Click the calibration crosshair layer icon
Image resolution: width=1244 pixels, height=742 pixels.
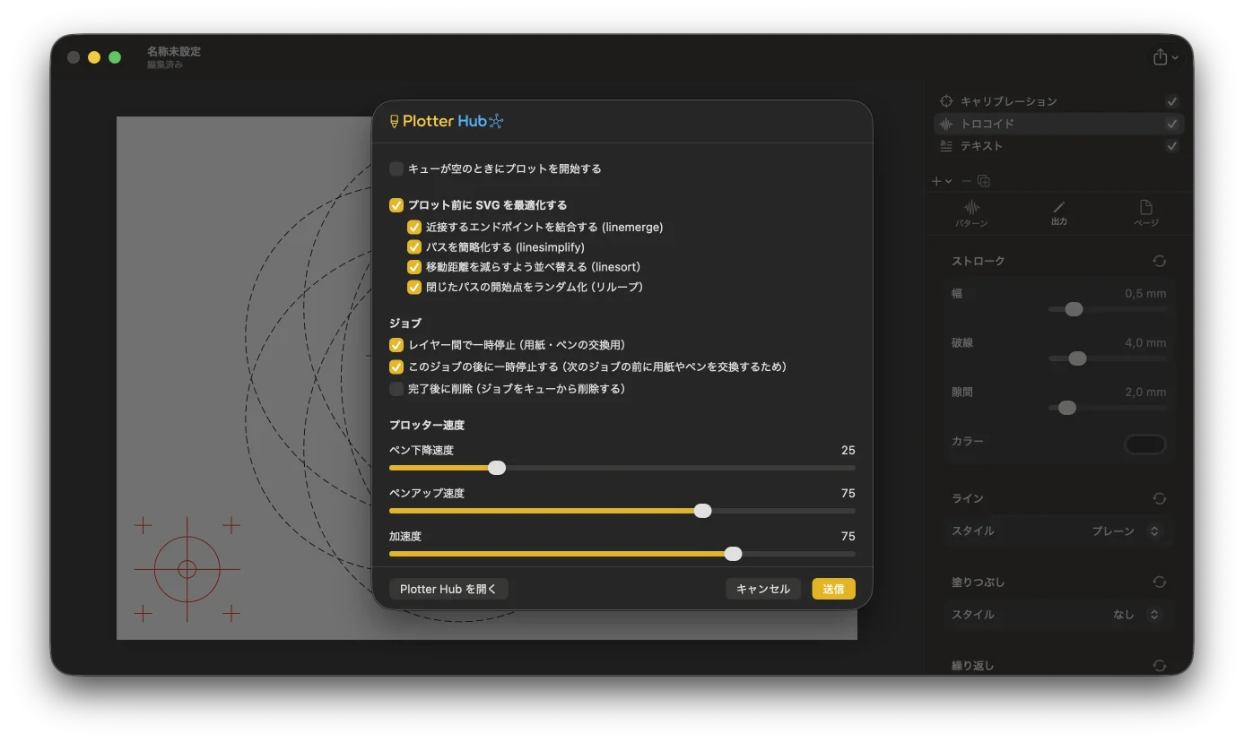pos(946,101)
